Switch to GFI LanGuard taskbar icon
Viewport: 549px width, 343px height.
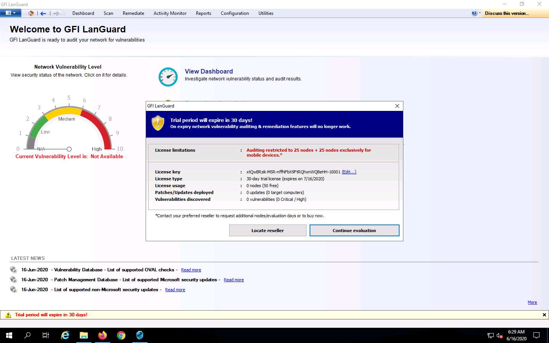pos(140,335)
